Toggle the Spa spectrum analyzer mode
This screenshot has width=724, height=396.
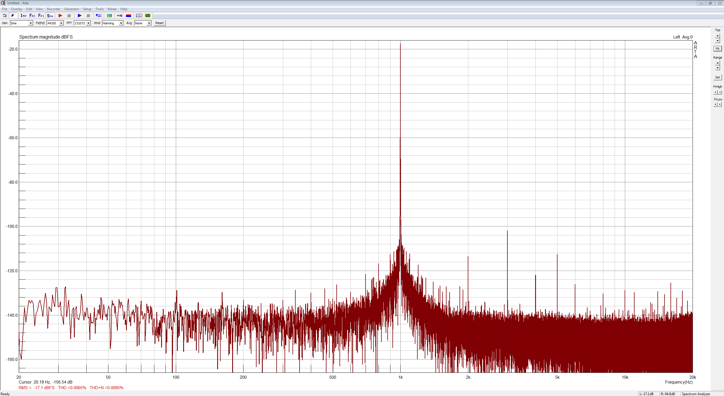coord(50,16)
